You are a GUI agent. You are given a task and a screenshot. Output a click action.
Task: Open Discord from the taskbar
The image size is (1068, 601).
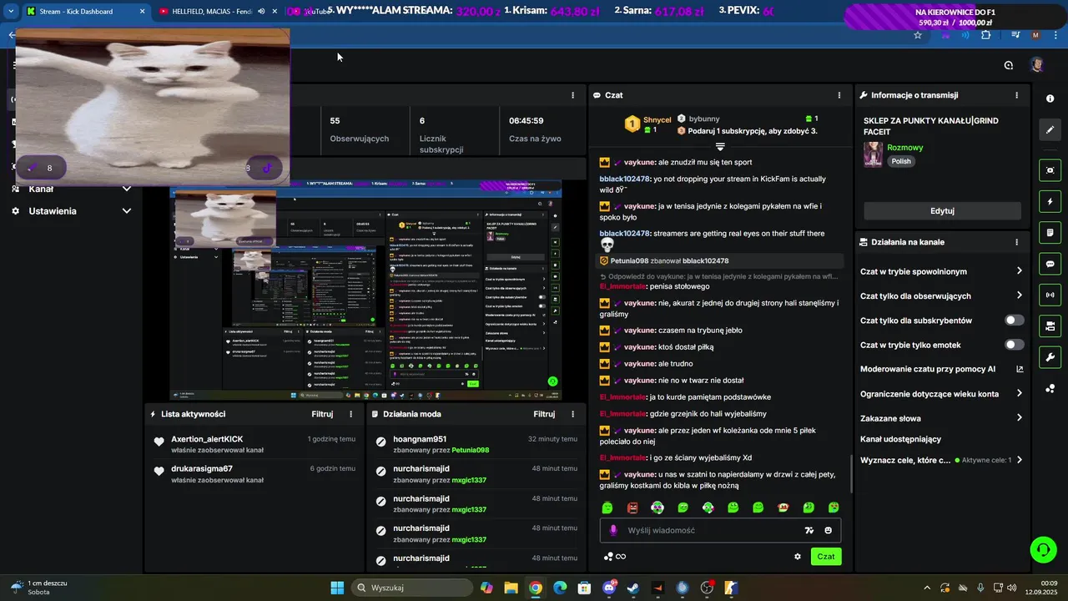(x=609, y=588)
